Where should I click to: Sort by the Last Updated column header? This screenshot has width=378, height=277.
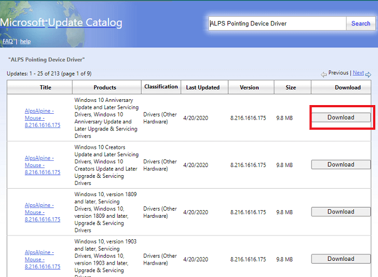(x=203, y=87)
